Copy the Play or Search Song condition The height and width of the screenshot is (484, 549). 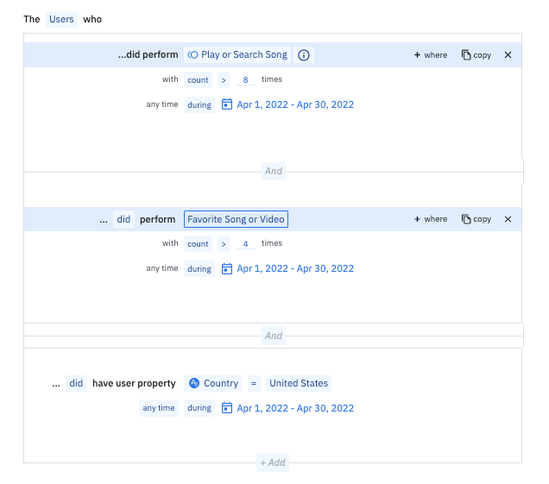(x=476, y=55)
